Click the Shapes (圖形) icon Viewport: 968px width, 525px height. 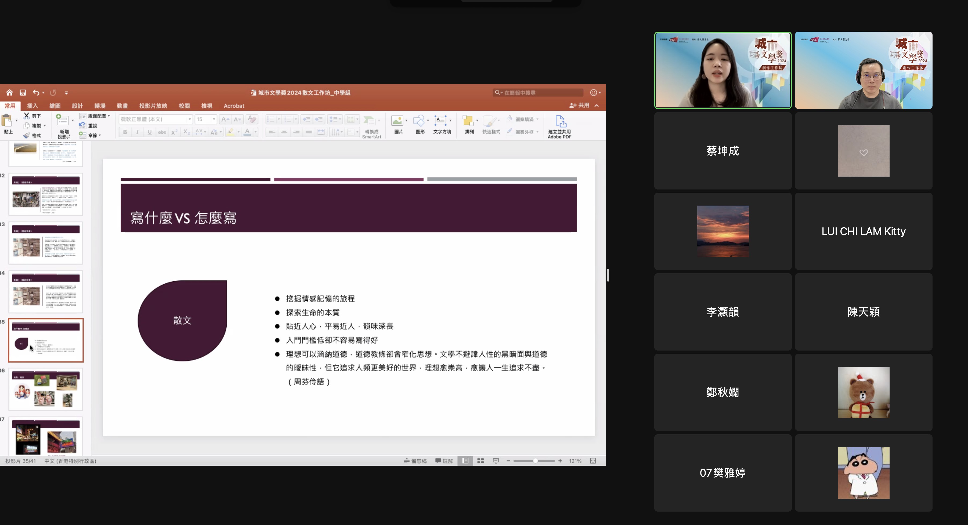coord(419,121)
